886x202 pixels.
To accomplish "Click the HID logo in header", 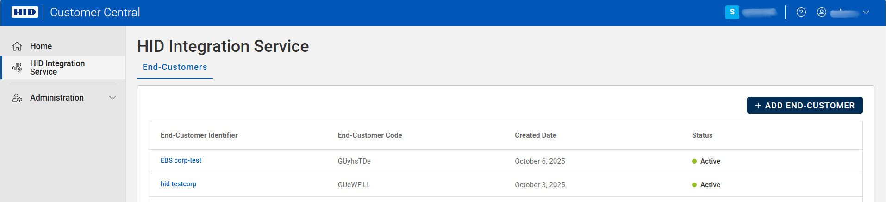I will [25, 12].
